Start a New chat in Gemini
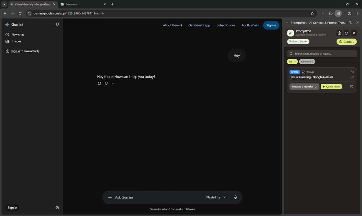Image resolution: width=362 pixels, height=216 pixels. 15,34
